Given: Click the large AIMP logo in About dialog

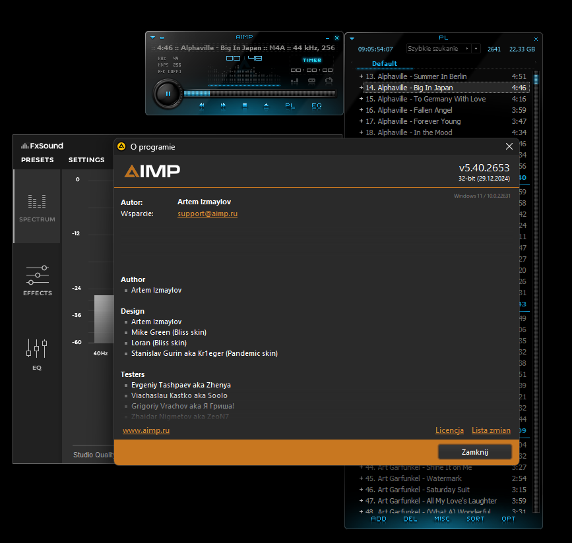Looking at the screenshot, I should [x=152, y=171].
